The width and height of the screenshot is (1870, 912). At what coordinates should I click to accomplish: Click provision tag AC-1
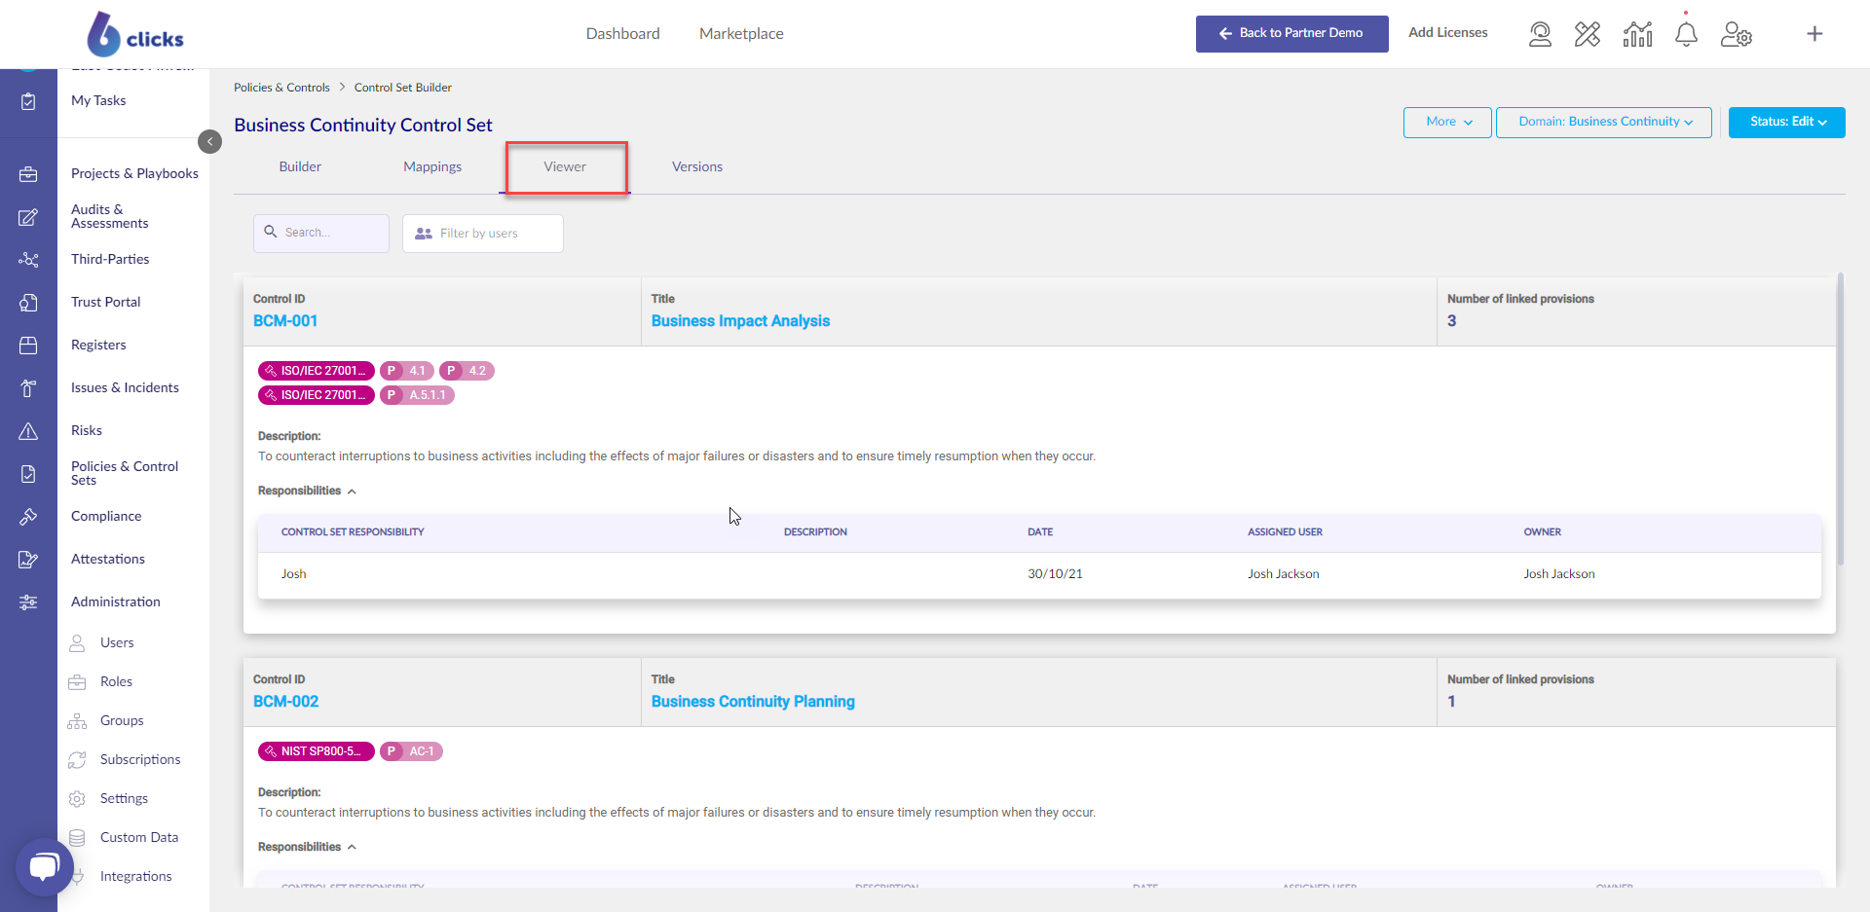pyautogui.click(x=411, y=751)
